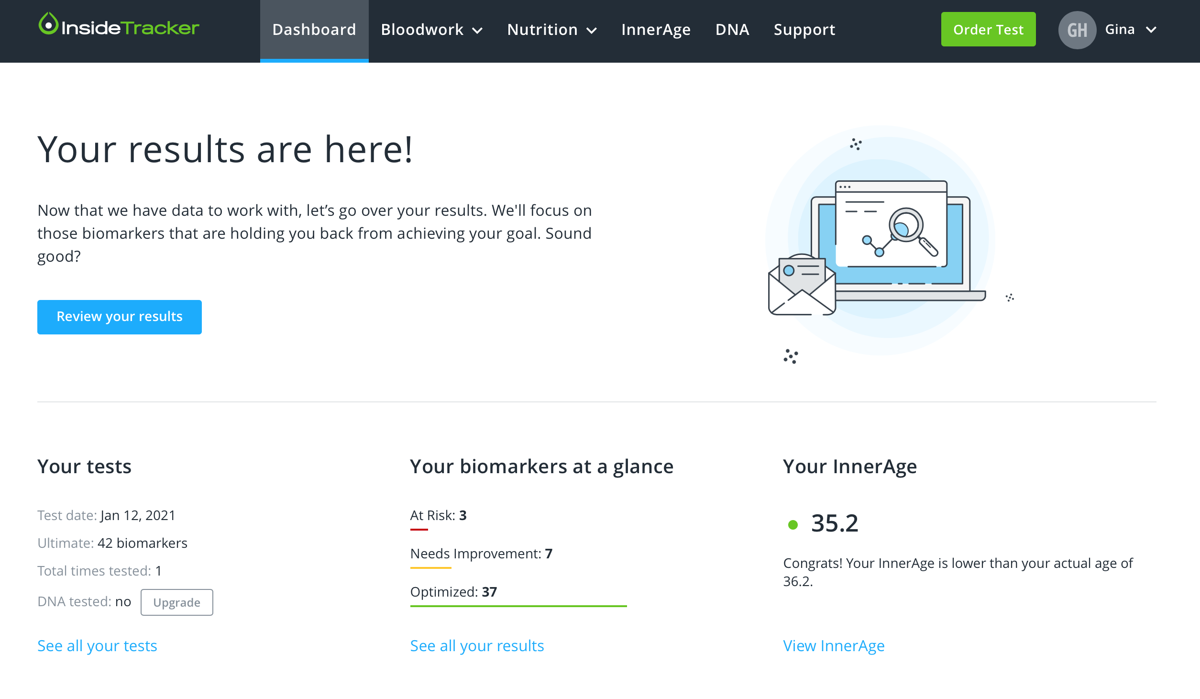The width and height of the screenshot is (1200, 699).
Task: Click the red At Risk bar
Action: pyautogui.click(x=419, y=530)
